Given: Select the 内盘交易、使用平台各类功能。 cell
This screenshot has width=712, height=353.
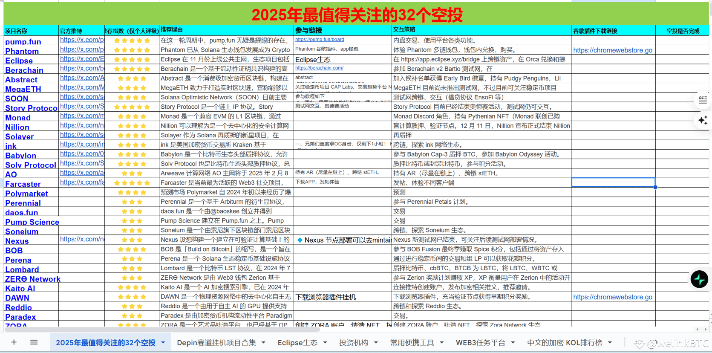Looking at the screenshot, I should tap(481, 41).
